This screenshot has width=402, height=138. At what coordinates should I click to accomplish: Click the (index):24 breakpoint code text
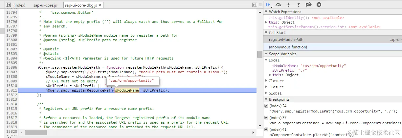tap(333, 111)
